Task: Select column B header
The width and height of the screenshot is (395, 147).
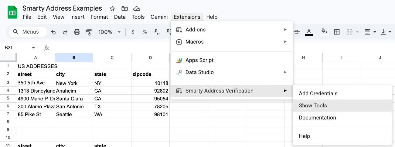Action: coord(74,57)
